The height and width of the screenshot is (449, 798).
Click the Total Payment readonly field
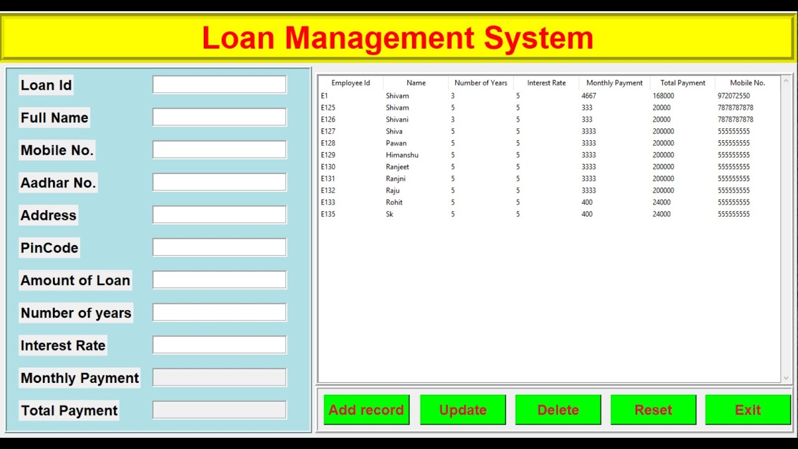point(219,410)
